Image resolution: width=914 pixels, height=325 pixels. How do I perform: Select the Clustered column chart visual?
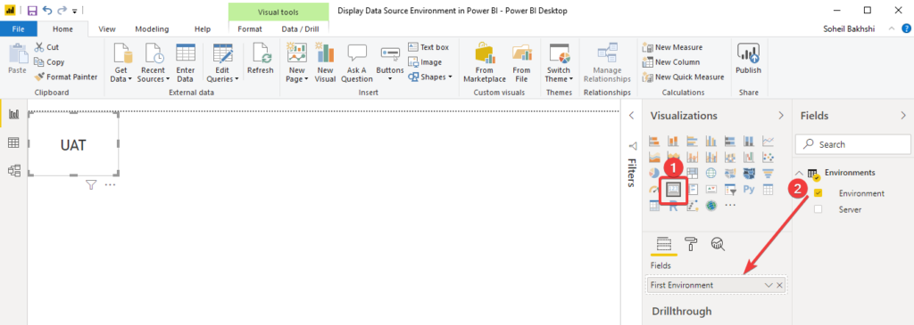(x=711, y=141)
